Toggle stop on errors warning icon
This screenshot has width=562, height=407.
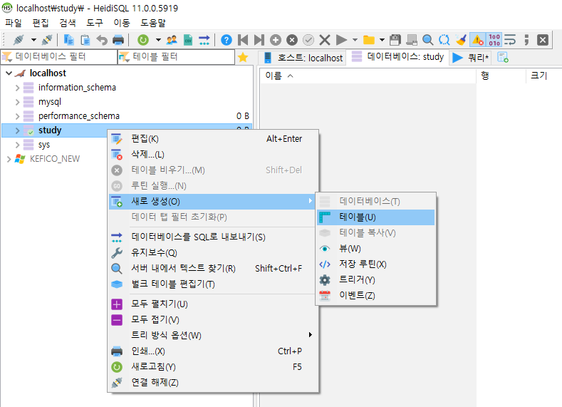point(478,40)
